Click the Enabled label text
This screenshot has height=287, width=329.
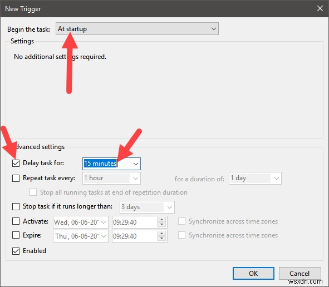(x=35, y=251)
